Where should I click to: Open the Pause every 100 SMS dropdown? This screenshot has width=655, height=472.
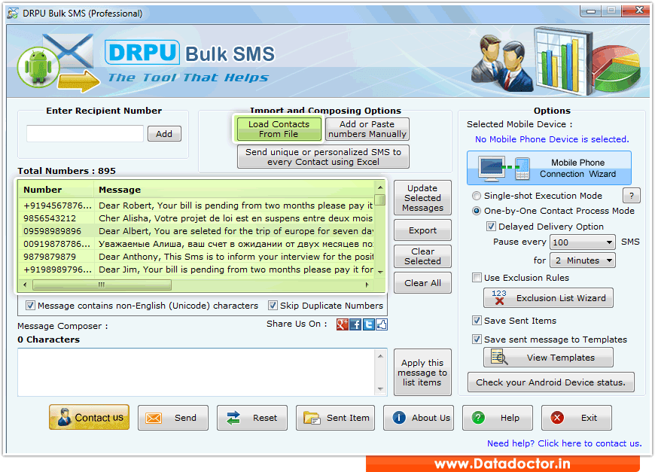(x=582, y=242)
